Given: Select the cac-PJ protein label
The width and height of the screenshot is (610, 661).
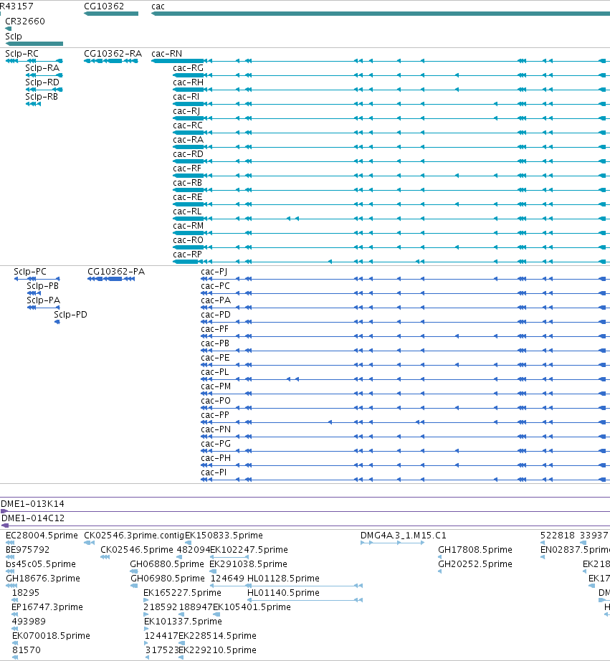Looking at the screenshot, I should point(214,272).
